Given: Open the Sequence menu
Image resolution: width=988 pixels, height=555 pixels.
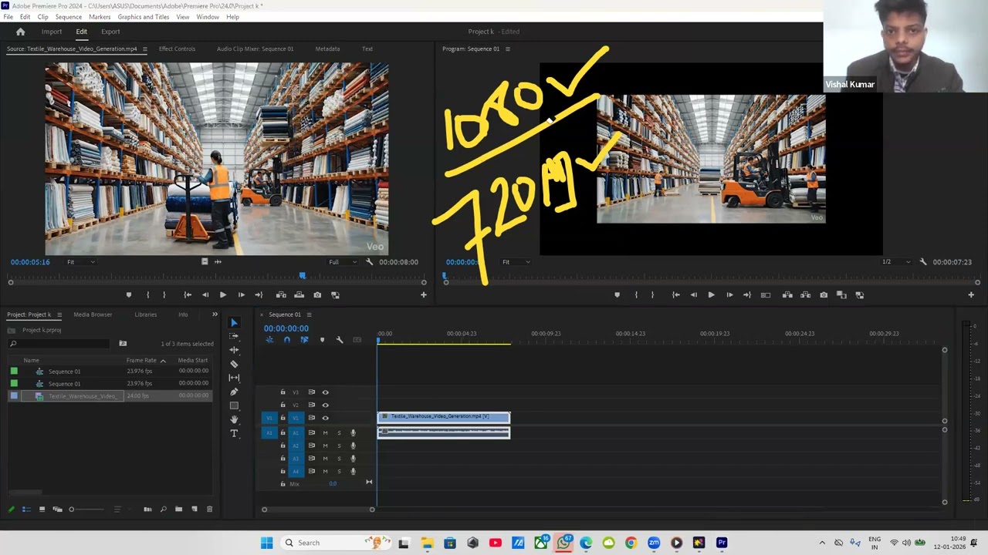Looking at the screenshot, I should coord(69,17).
